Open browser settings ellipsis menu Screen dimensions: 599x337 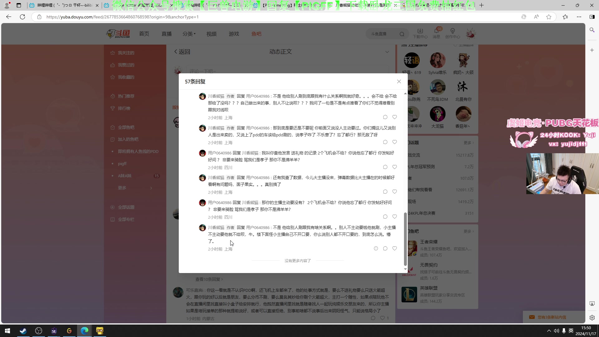(579, 17)
